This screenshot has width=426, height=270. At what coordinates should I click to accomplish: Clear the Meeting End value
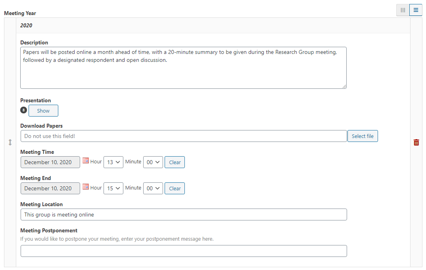(175, 188)
